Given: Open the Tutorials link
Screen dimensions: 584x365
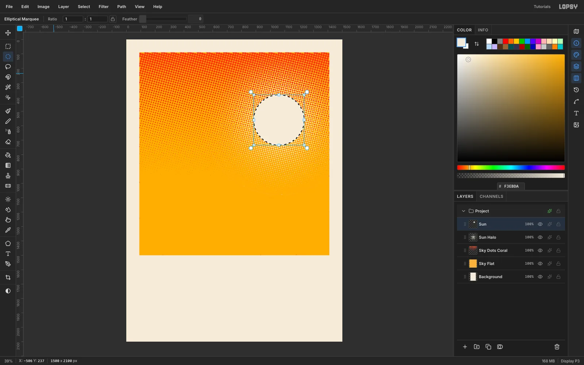Looking at the screenshot, I should (x=542, y=7).
